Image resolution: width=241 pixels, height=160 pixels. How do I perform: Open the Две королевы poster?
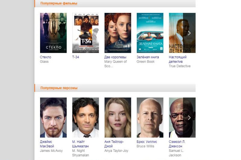(x=118, y=33)
